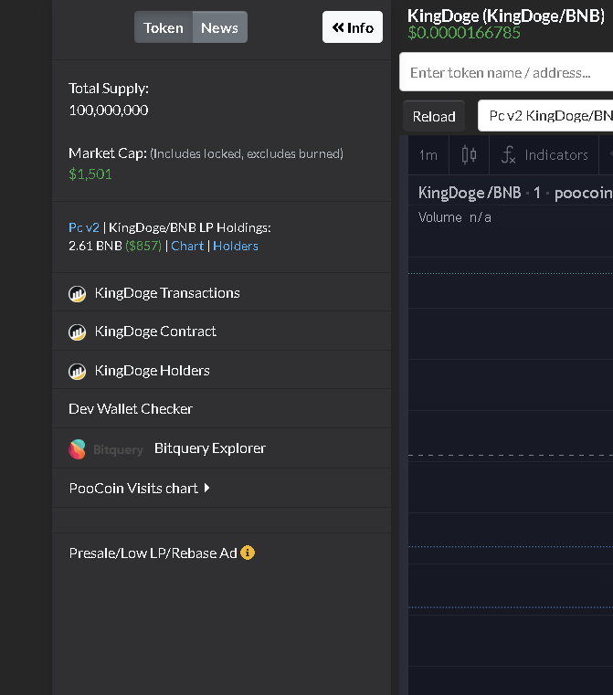Image resolution: width=613 pixels, height=695 pixels.
Task: Expand the PooCoin Visits chart
Action: pyautogui.click(x=139, y=488)
